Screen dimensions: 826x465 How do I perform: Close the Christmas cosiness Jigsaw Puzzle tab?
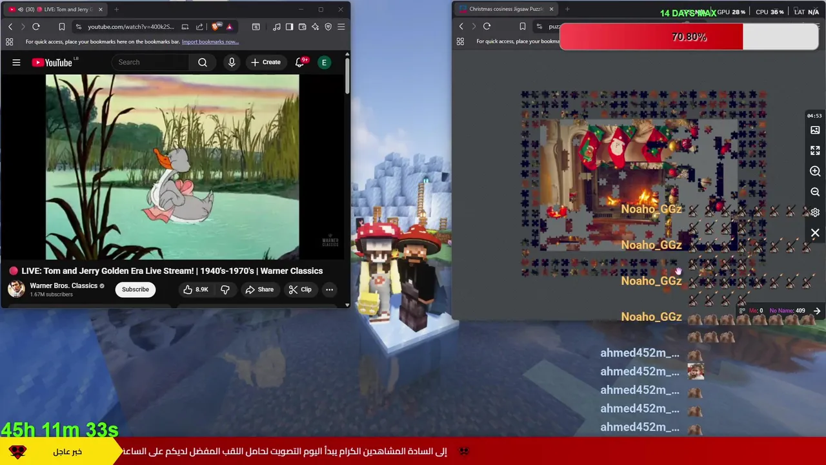(551, 9)
